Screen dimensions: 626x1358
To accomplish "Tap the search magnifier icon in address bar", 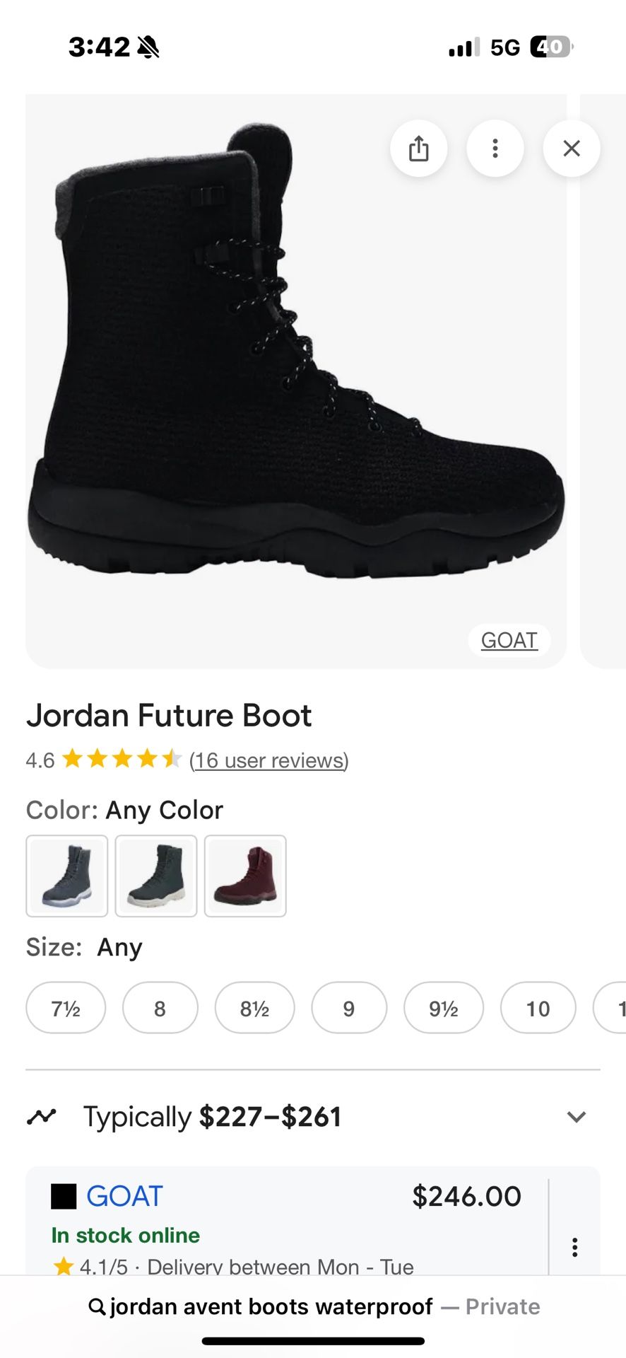I will pyautogui.click(x=97, y=1306).
